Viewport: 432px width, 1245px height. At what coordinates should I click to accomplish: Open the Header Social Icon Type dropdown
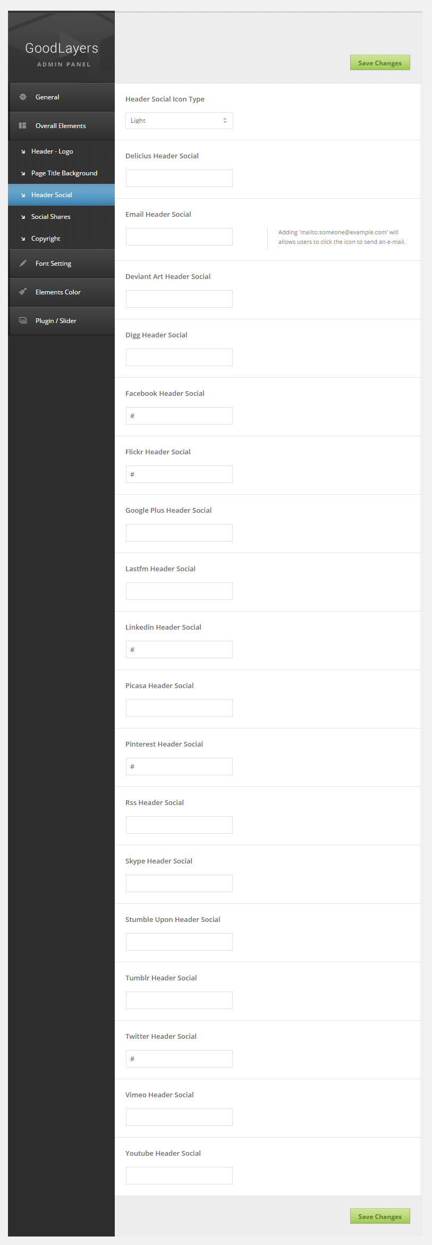[x=179, y=121]
